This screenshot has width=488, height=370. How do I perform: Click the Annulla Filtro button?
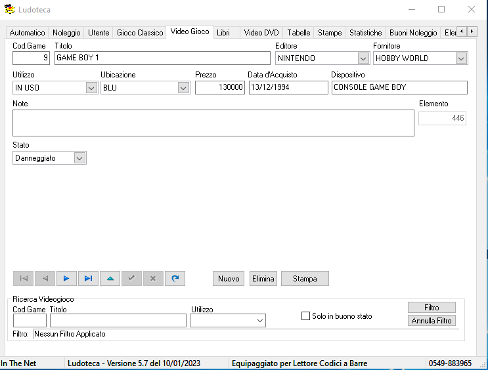coord(432,321)
